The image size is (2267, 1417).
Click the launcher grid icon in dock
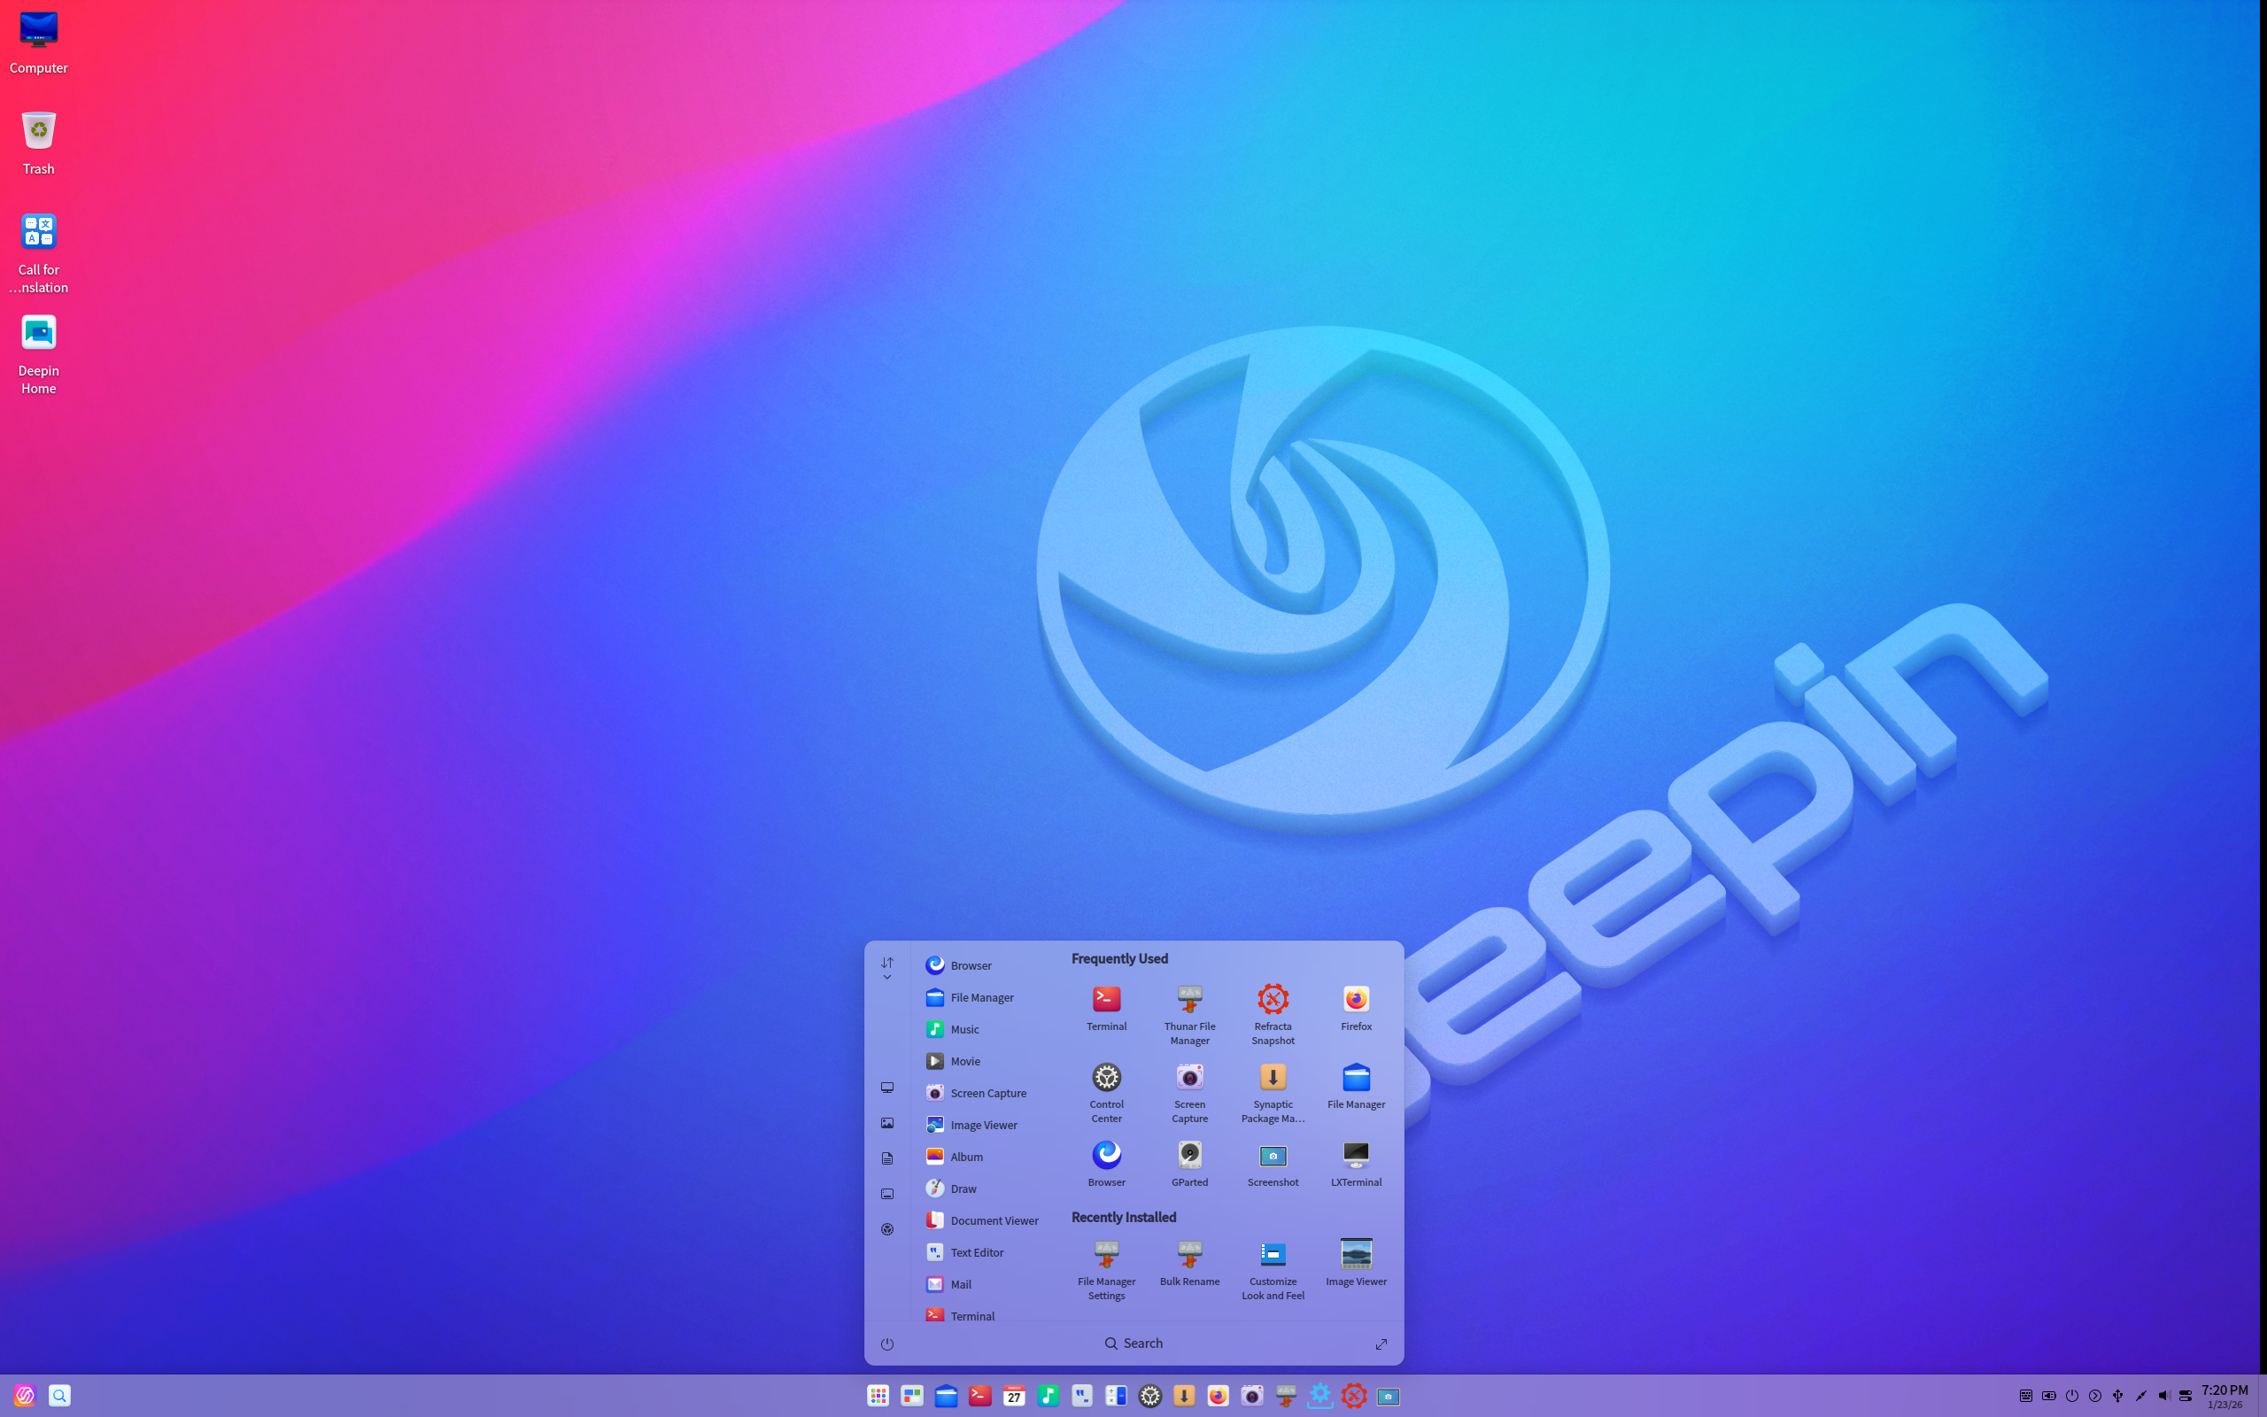878,1396
